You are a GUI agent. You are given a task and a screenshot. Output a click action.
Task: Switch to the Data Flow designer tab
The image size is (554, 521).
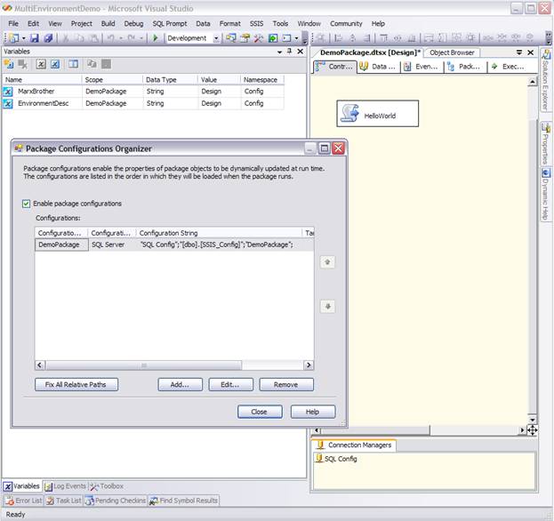pos(378,67)
